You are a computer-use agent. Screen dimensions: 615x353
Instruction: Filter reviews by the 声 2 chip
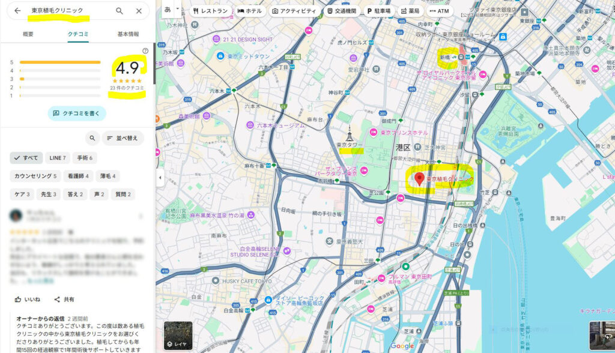point(99,194)
